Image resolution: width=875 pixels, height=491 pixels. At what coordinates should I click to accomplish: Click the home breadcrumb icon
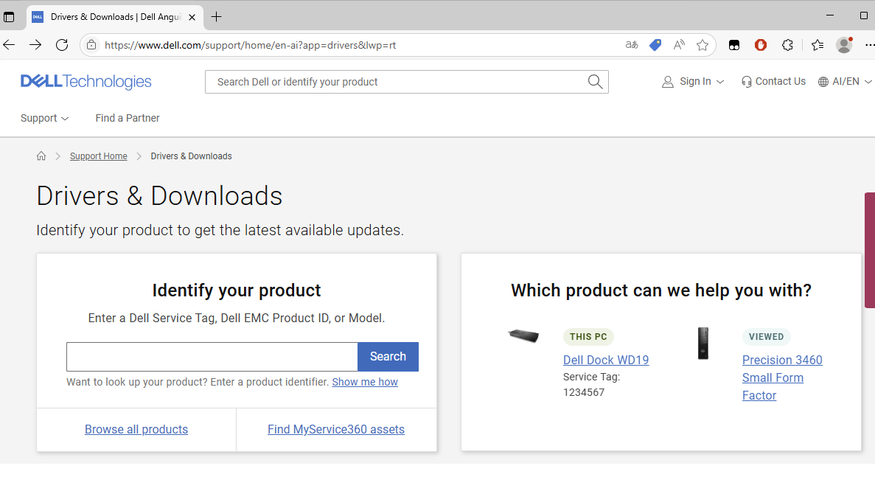41,156
